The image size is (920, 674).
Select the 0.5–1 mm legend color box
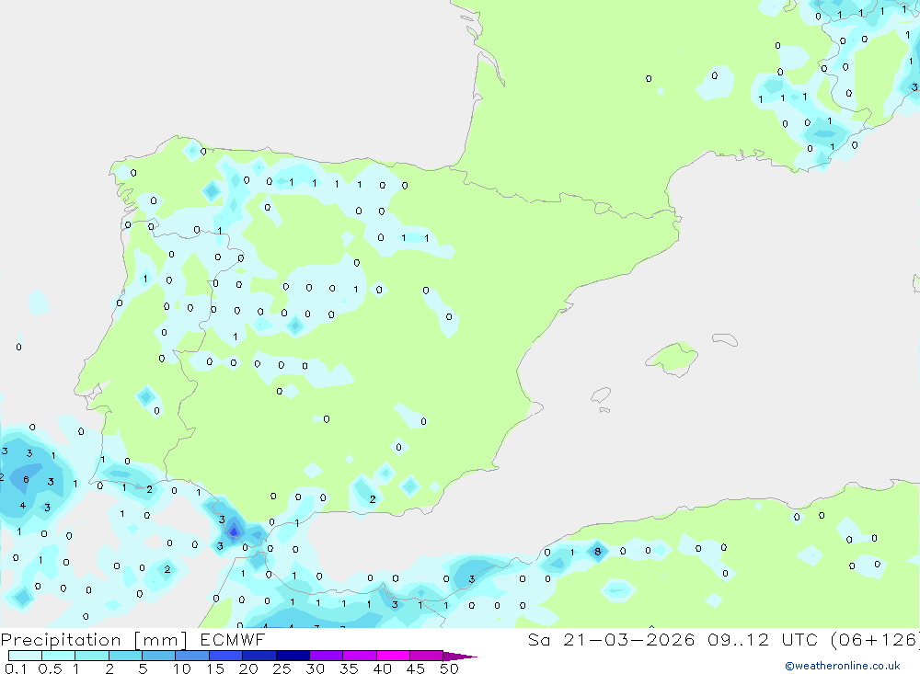59,656
